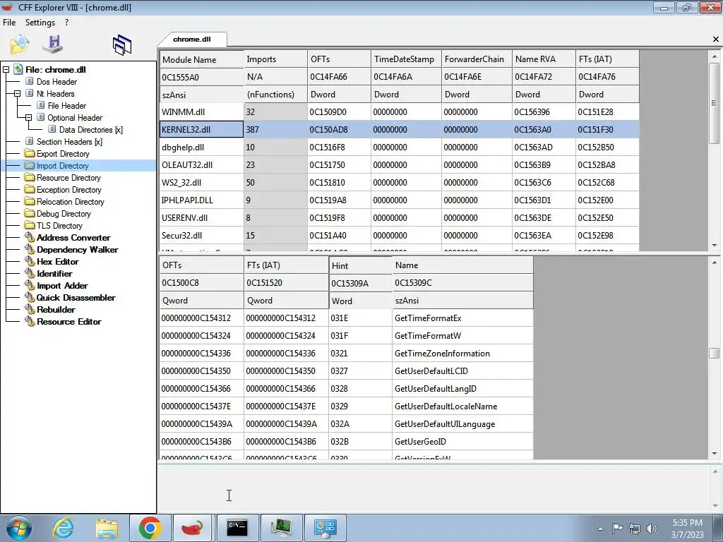Click the CFF Explorer chili pepper taskbar button
Screen dimensions: 723x542
point(193,528)
